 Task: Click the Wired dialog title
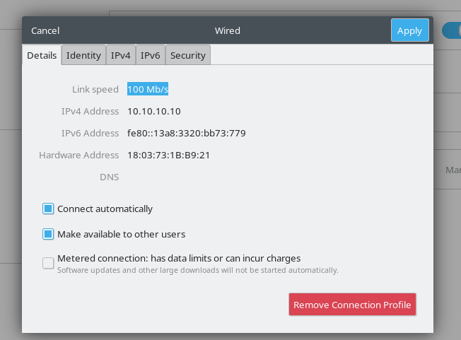tap(228, 30)
